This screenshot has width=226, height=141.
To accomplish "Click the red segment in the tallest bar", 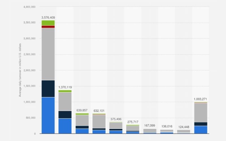I will [48, 27].
